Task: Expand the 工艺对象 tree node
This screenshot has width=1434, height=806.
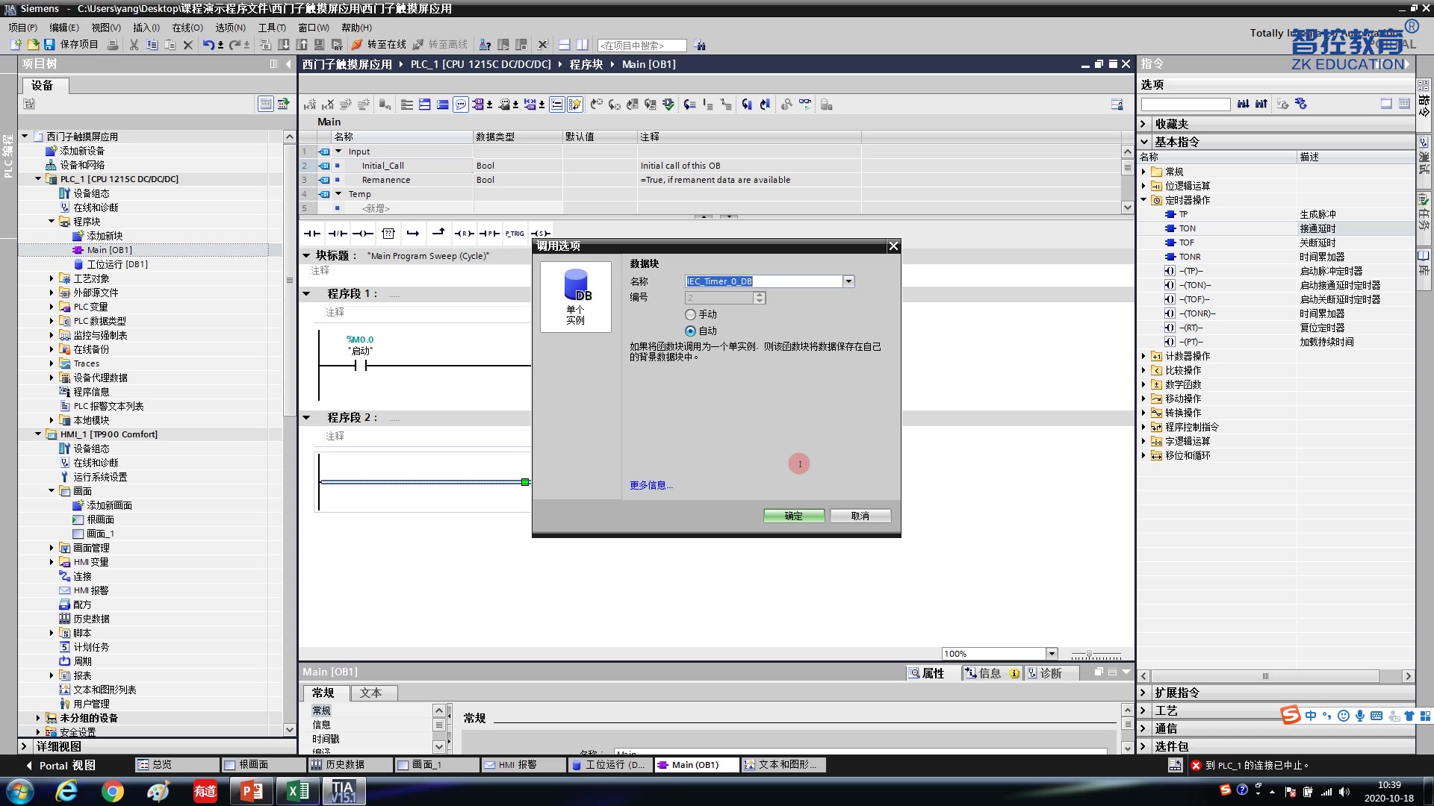Action: point(52,278)
